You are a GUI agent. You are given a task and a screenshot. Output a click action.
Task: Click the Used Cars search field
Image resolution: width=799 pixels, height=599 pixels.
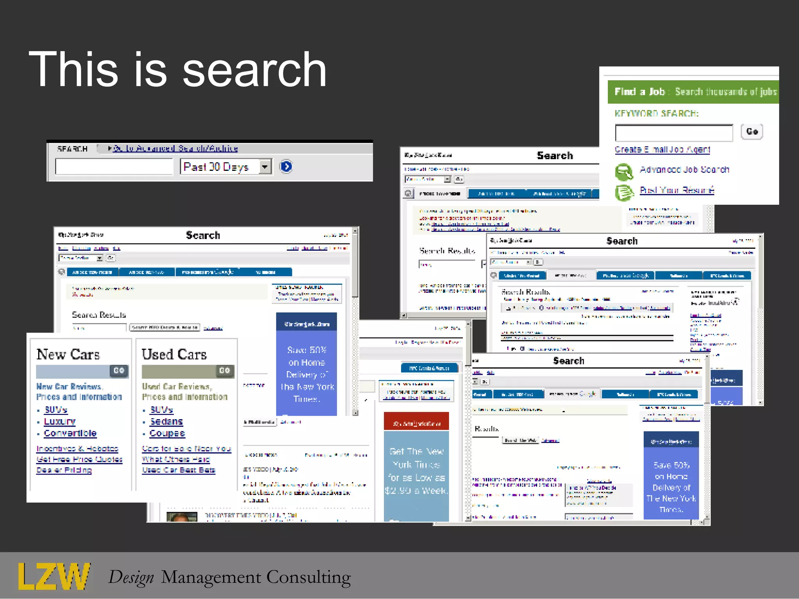tap(179, 372)
